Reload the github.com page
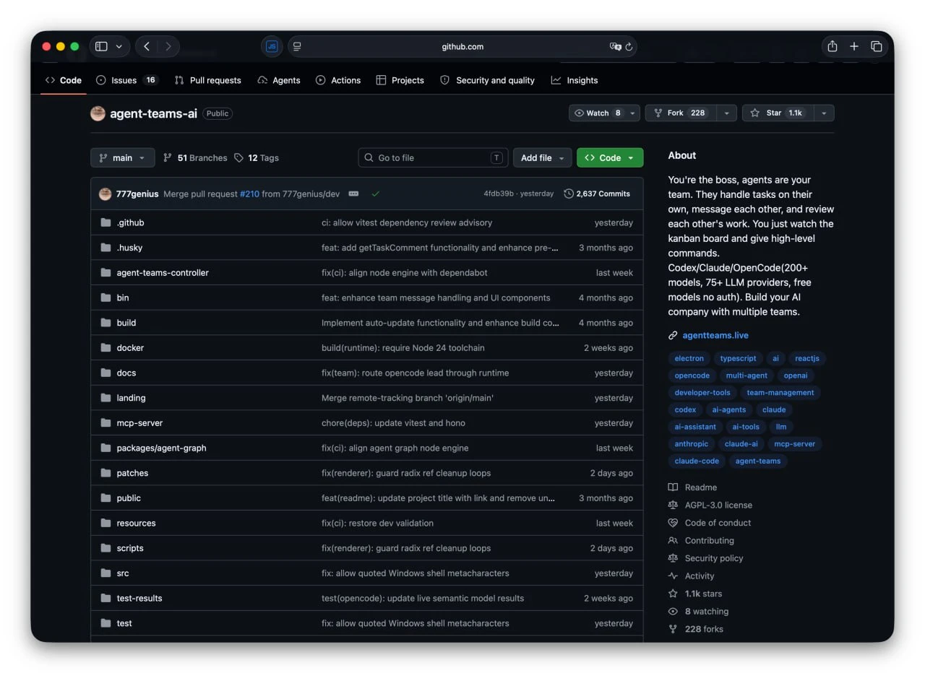Viewport: 925px width, 673px height. pos(629,46)
